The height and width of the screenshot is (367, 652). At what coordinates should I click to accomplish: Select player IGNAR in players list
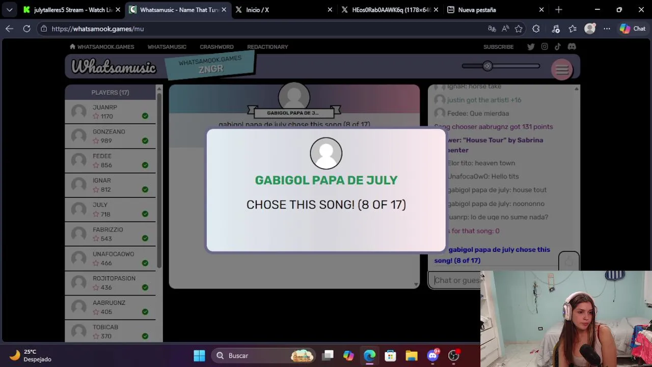point(110,185)
